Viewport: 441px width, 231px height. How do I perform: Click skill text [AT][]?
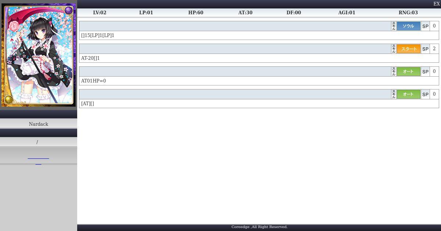click(87, 104)
